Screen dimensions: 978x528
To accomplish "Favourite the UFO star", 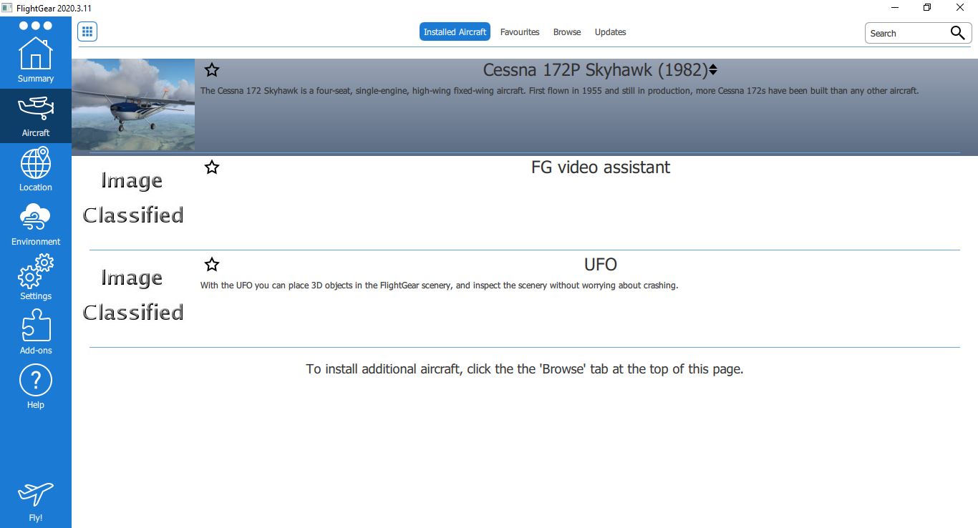I will (212, 265).
